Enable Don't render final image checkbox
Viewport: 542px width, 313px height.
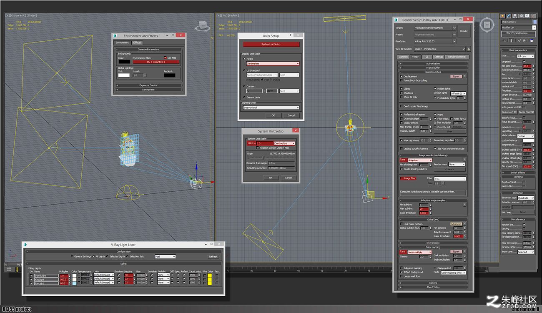pyautogui.click(x=401, y=106)
